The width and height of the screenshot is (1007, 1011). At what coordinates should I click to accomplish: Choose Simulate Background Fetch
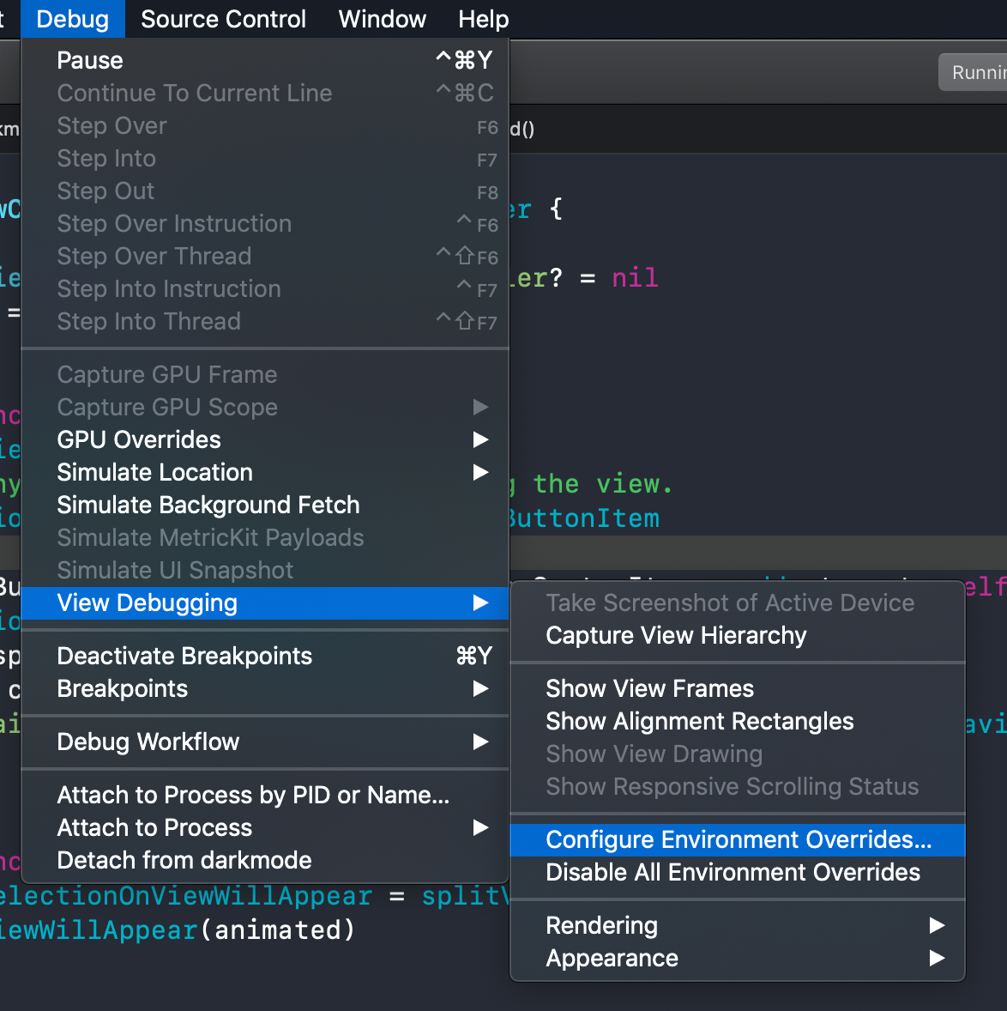[x=208, y=506]
